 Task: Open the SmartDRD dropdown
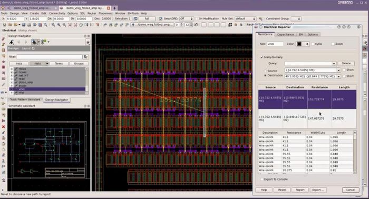tap(187, 18)
